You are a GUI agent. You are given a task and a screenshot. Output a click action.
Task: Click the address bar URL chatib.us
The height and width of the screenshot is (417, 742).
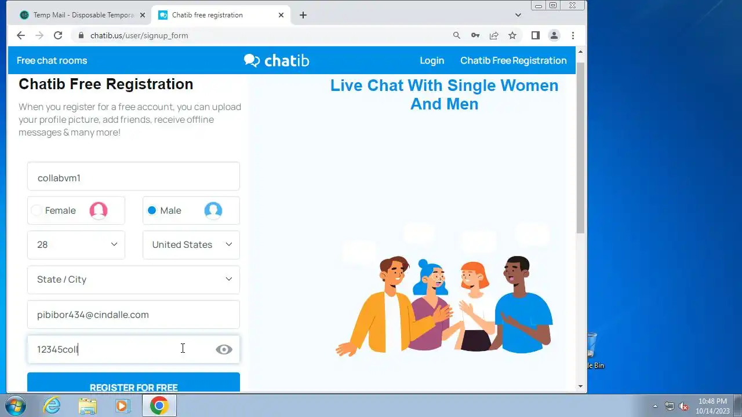(x=139, y=35)
